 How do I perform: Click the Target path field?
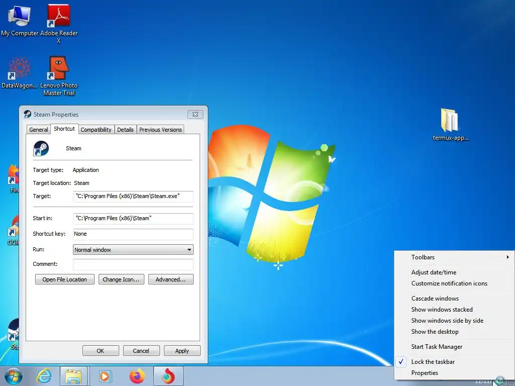point(133,197)
